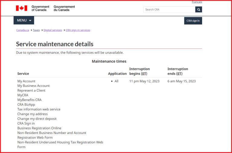Click the ET abbreviation under Interruption begins
The height and width of the screenshot is (153, 232).
pyautogui.click(x=144, y=74)
